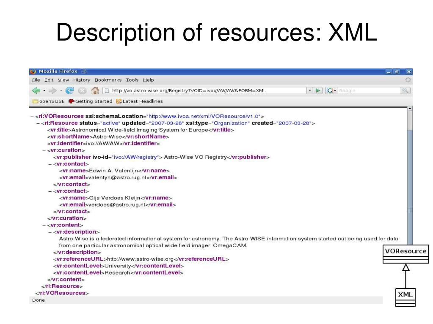Minimize the Mozilla Firefox window
Image resolution: width=433 pixels, height=324 pixels.
(x=389, y=72)
